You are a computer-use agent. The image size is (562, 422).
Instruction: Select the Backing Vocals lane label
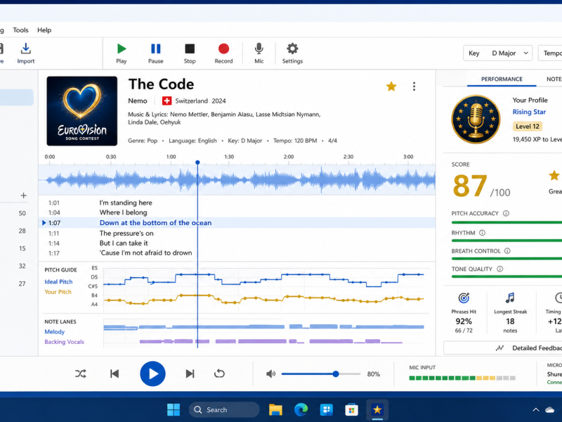pyautogui.click(x=64, y=342)
